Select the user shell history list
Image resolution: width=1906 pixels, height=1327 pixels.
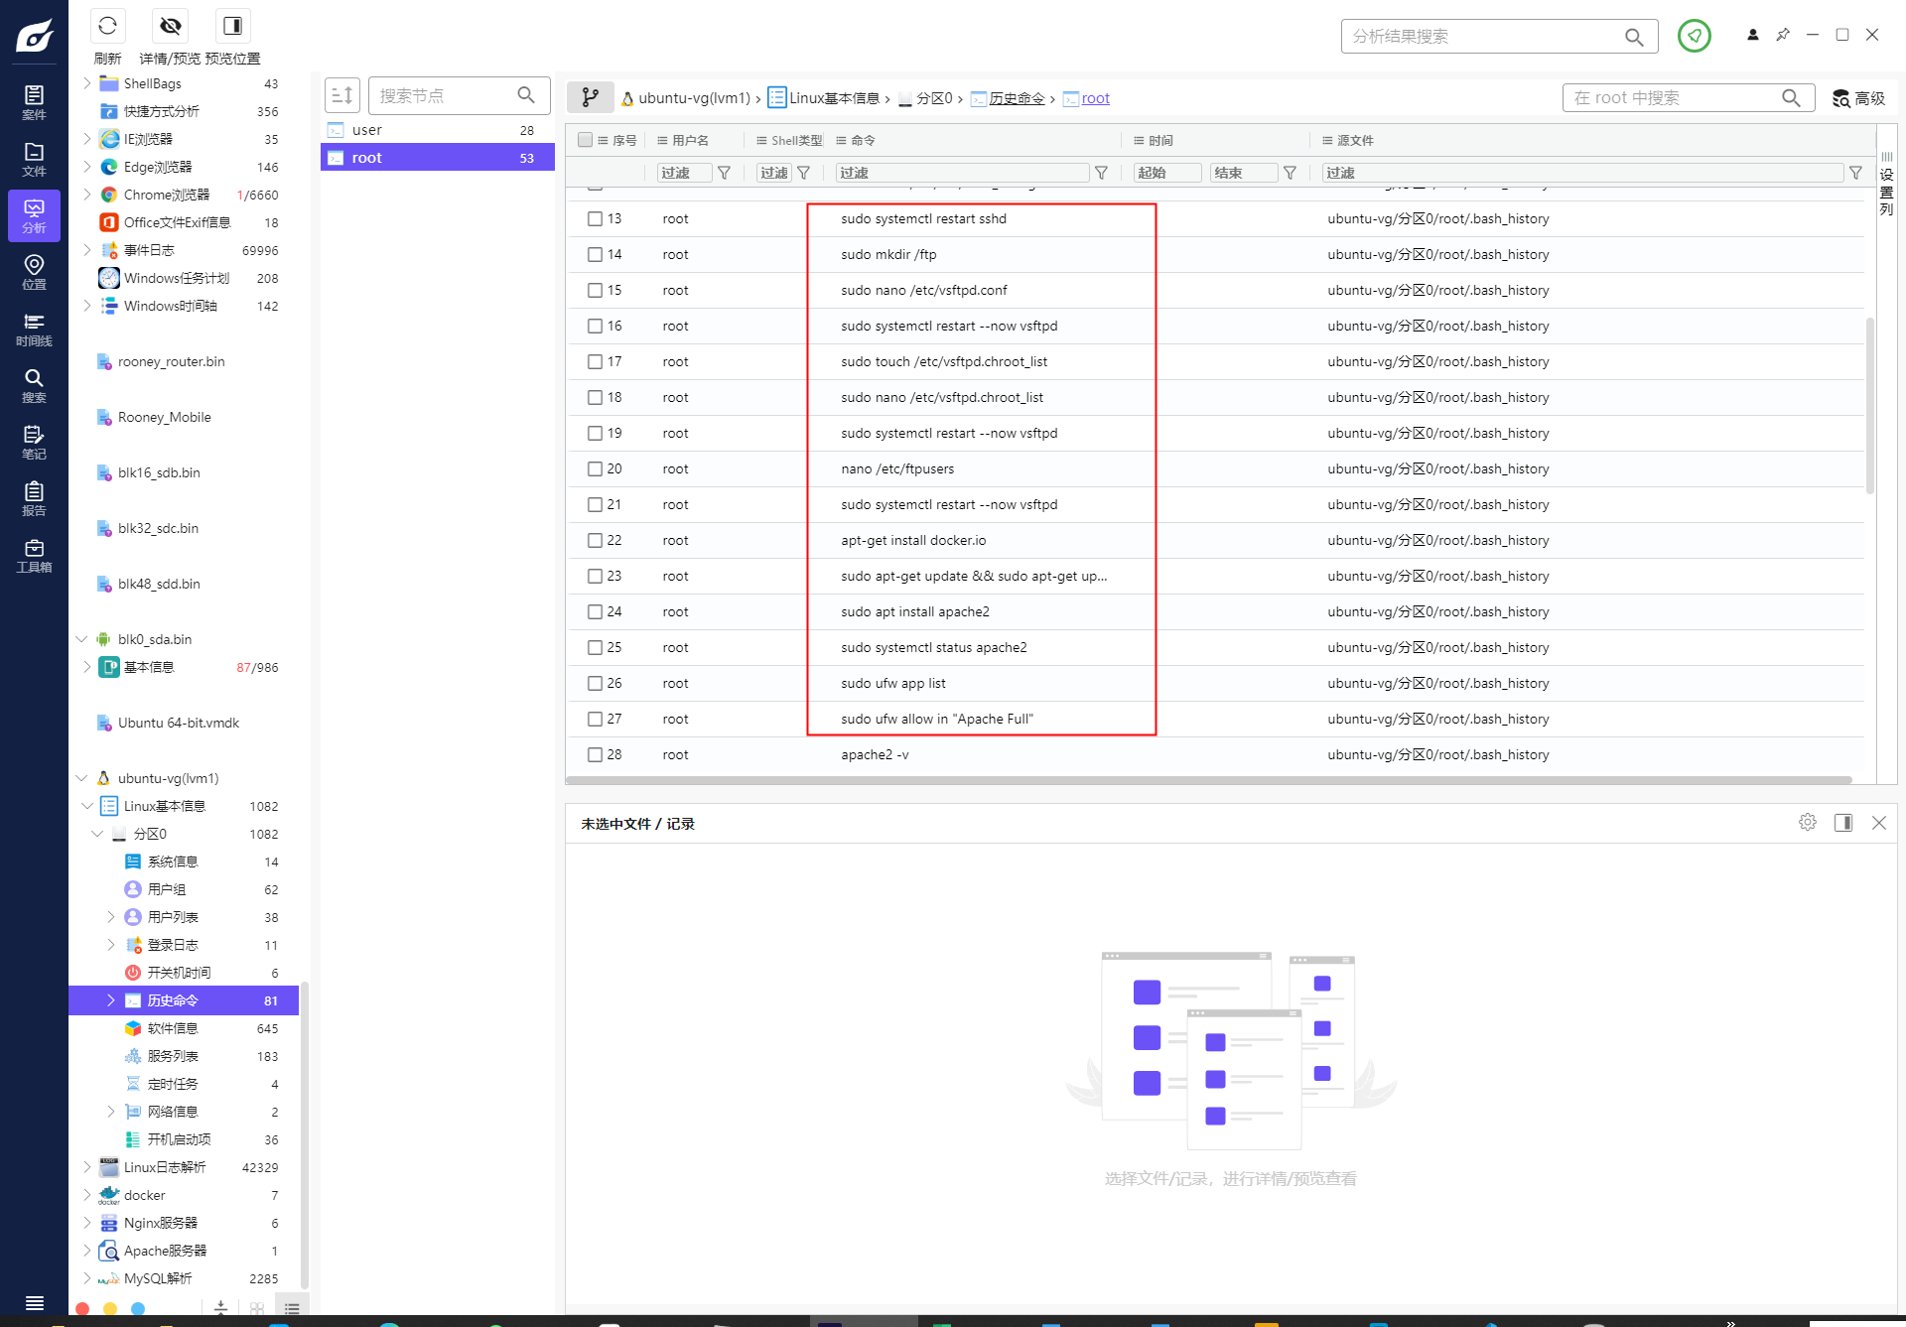(x=437, y=130)
